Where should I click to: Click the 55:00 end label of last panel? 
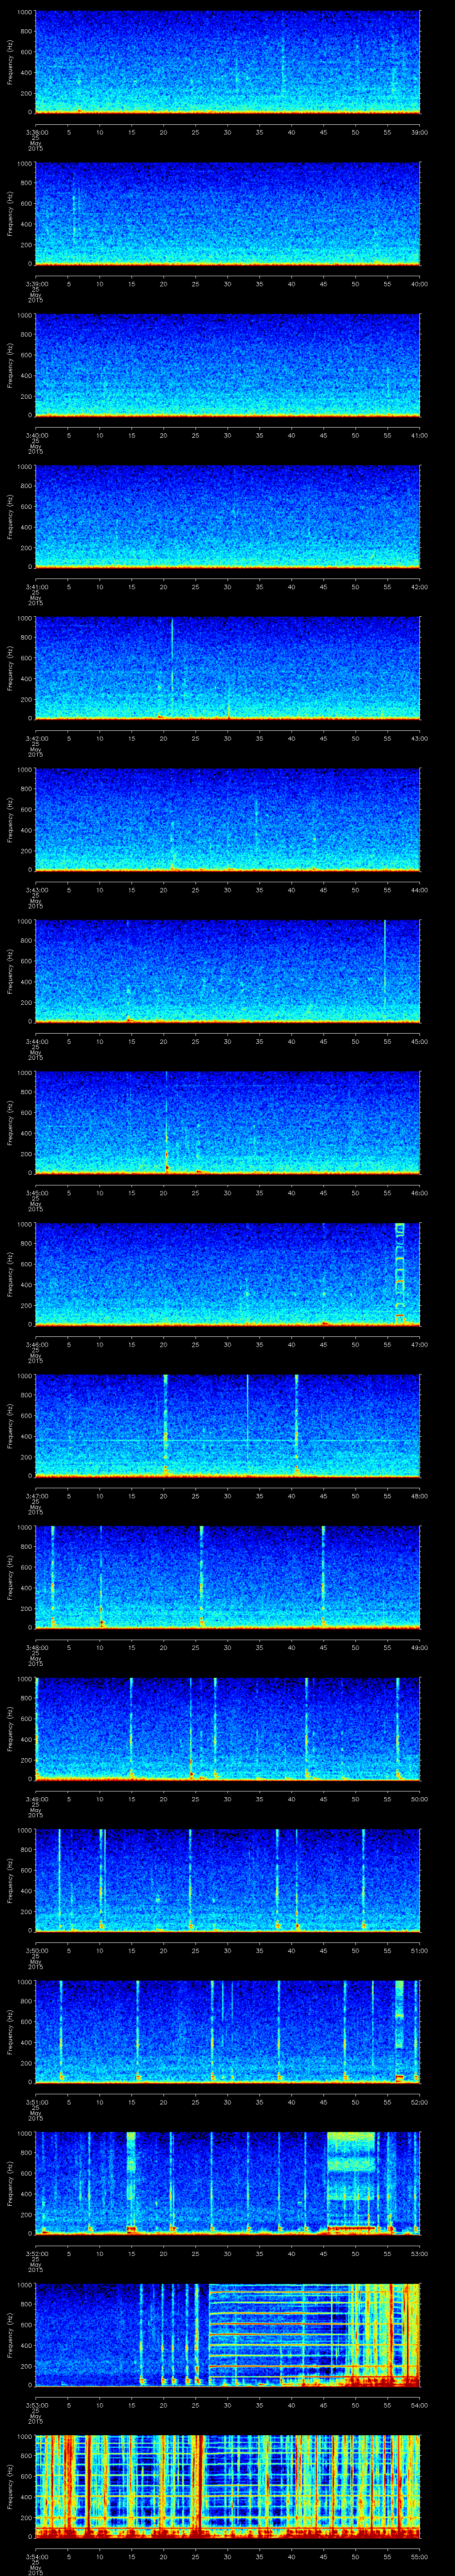pyautogui.click(x=420, y=2556)
